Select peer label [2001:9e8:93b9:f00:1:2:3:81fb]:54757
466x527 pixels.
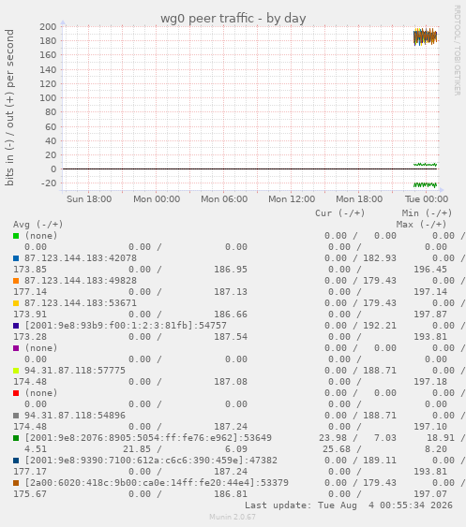pos(126,326)
